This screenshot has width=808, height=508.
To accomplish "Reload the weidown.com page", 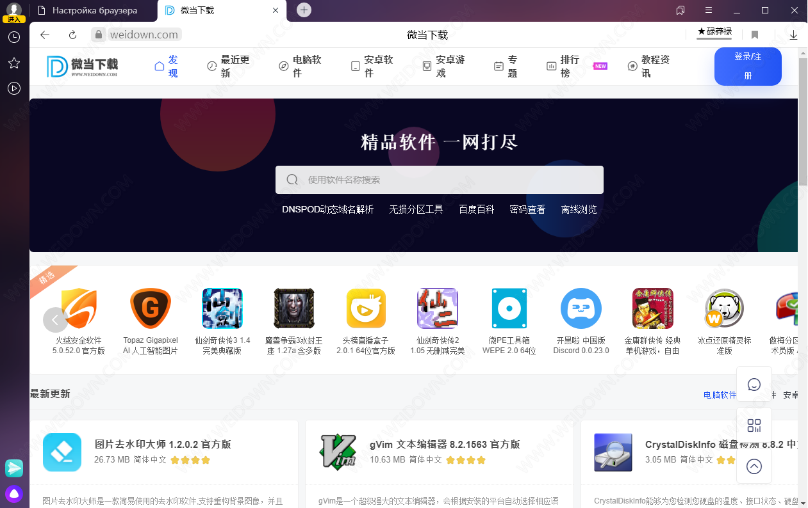I will (72, 35).
